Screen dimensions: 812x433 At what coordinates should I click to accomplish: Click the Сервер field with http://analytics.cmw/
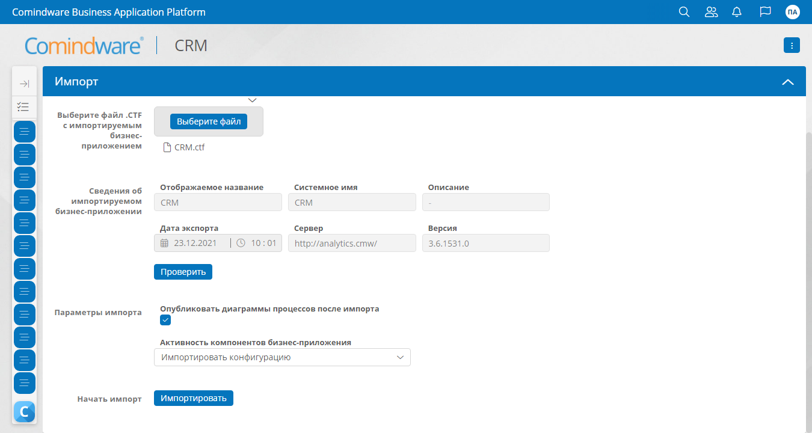[x=352, y=243]
